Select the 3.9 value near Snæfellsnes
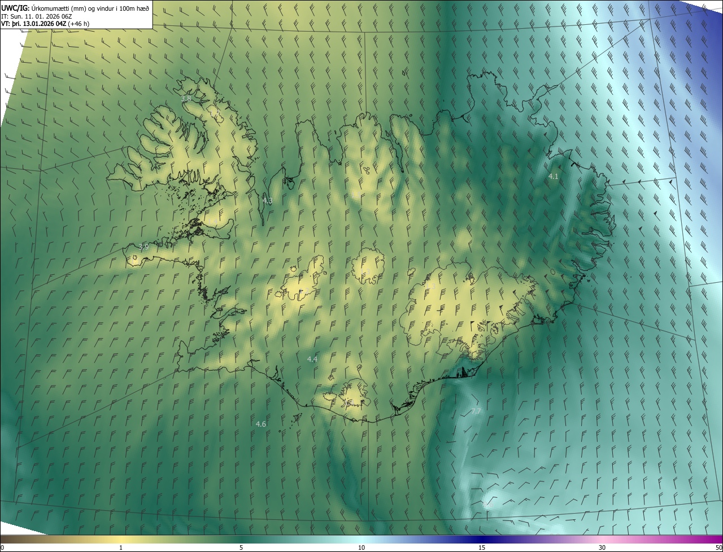This screenshot has width=723, height=552. coord(143,247)
